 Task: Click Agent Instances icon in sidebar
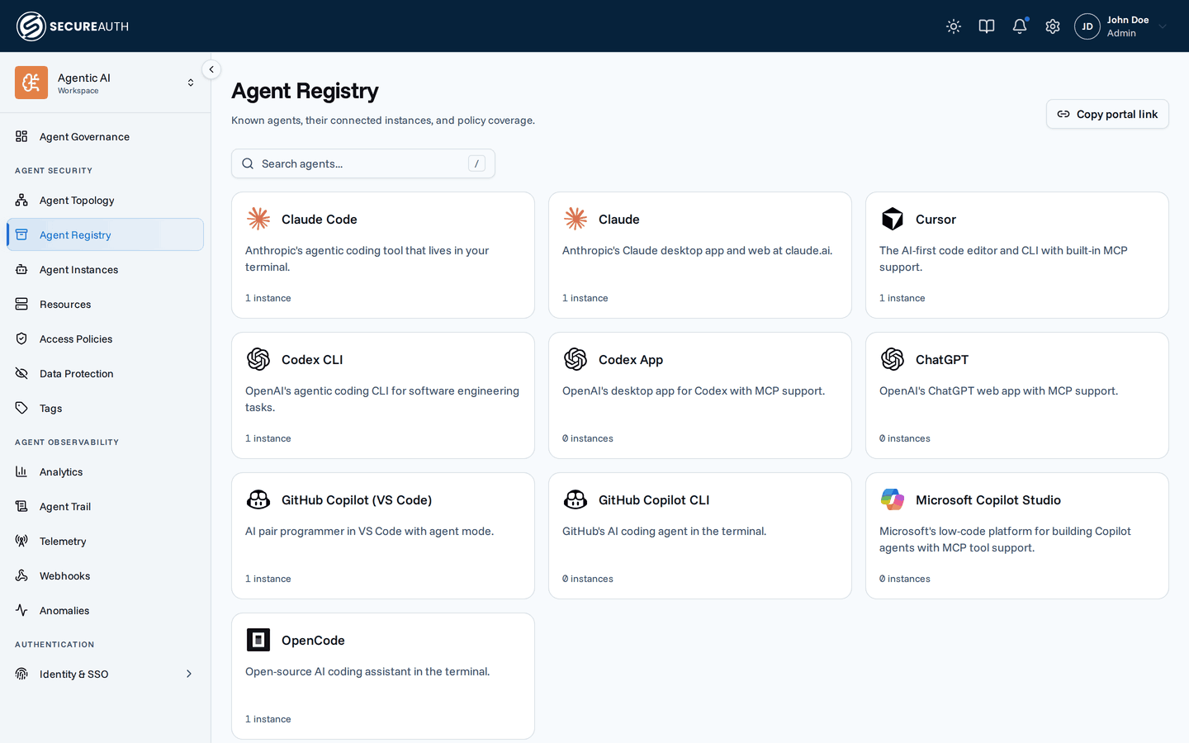21,269
